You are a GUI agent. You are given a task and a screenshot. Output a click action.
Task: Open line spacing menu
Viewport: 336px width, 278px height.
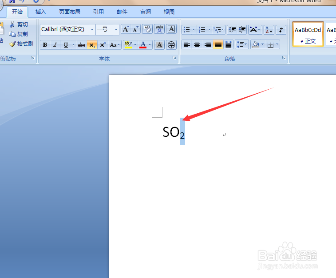242,44
